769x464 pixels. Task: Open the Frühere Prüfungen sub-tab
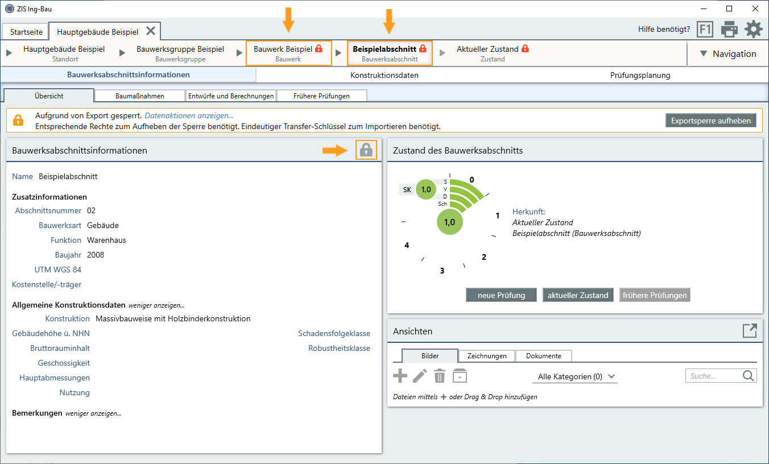tap(321, 96)
